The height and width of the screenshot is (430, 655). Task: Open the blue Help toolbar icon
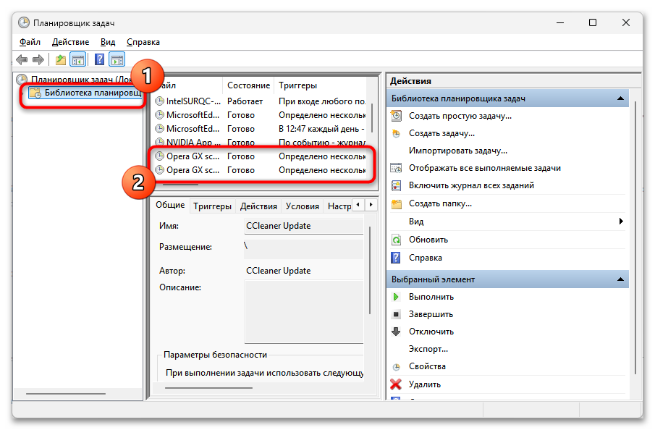tap(99, 60)
